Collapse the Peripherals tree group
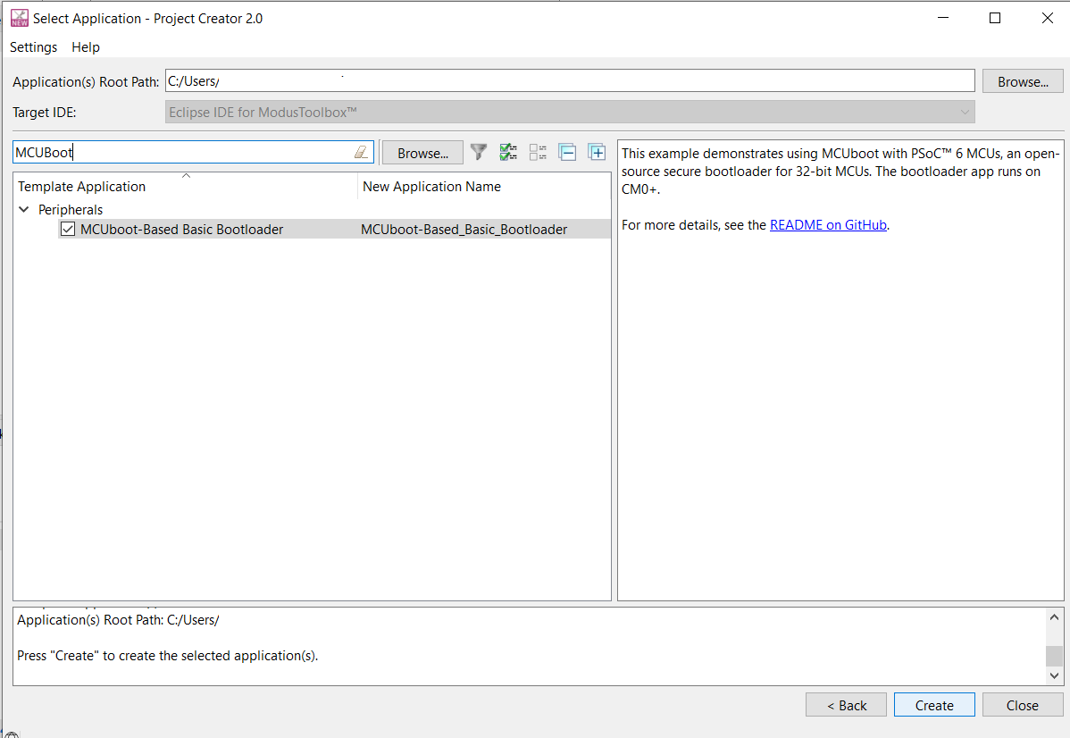Viewport: 1070px width, 738px height. [x=24, y=210]
